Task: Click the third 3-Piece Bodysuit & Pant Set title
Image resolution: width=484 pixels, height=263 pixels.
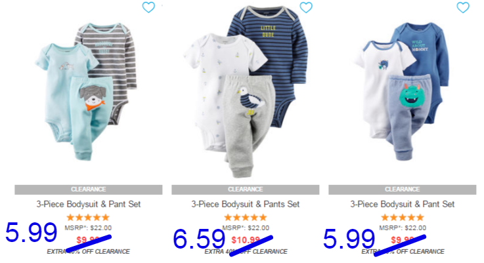Action: [x=402, y=204]
